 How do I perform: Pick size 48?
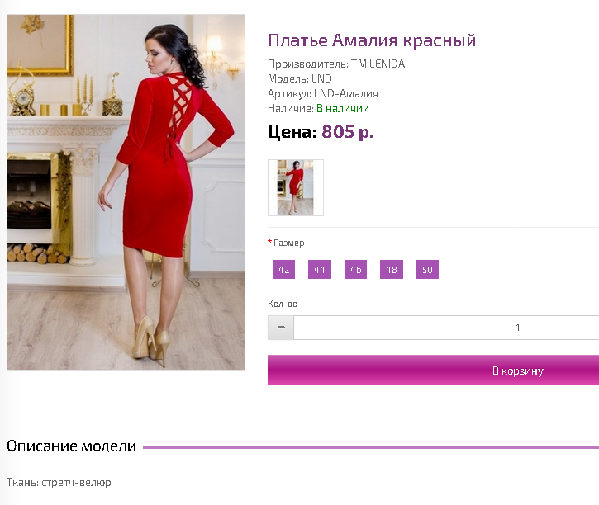pos(392,270)
